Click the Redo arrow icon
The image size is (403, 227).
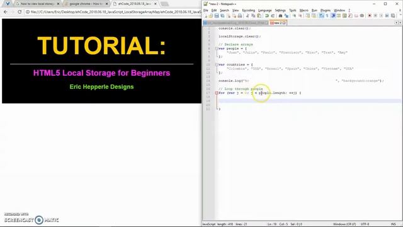[x=273, y=16]
